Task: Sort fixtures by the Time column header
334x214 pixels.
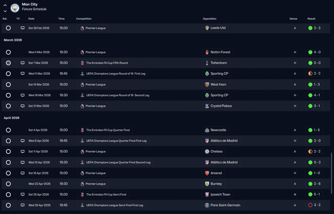Action: [61, 19]
